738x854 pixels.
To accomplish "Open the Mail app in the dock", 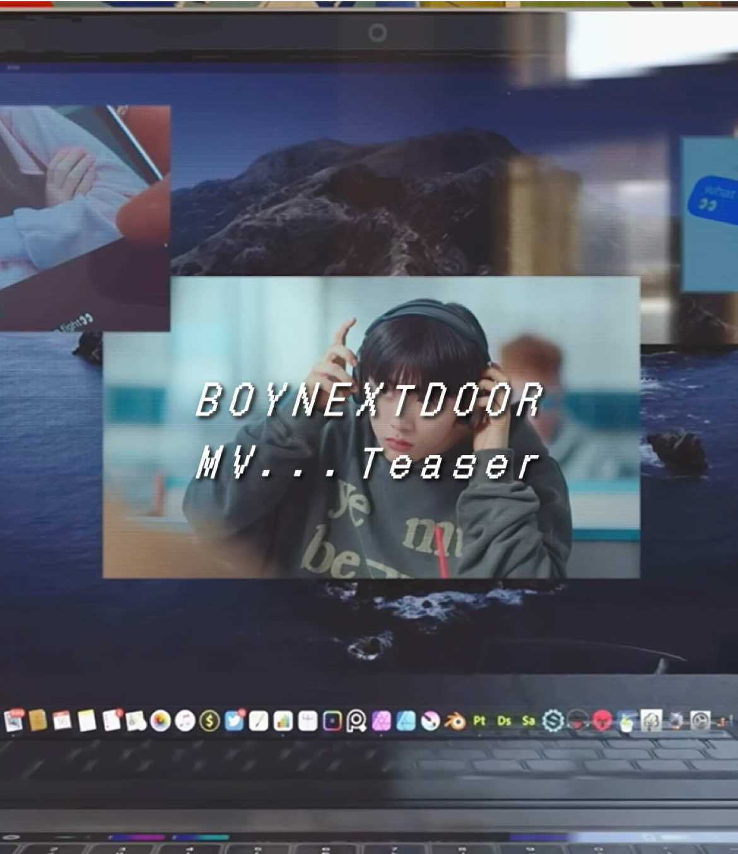I will click(14, 720).
